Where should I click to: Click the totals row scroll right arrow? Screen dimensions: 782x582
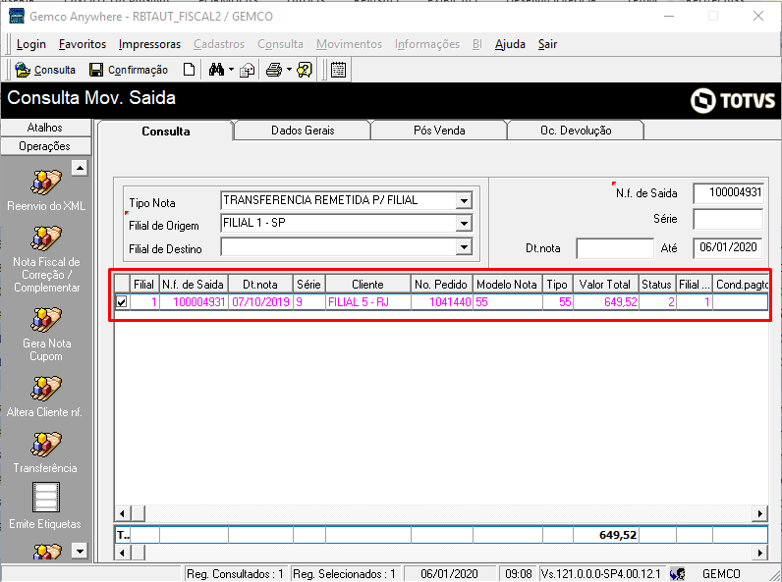[x=759, y=553]
